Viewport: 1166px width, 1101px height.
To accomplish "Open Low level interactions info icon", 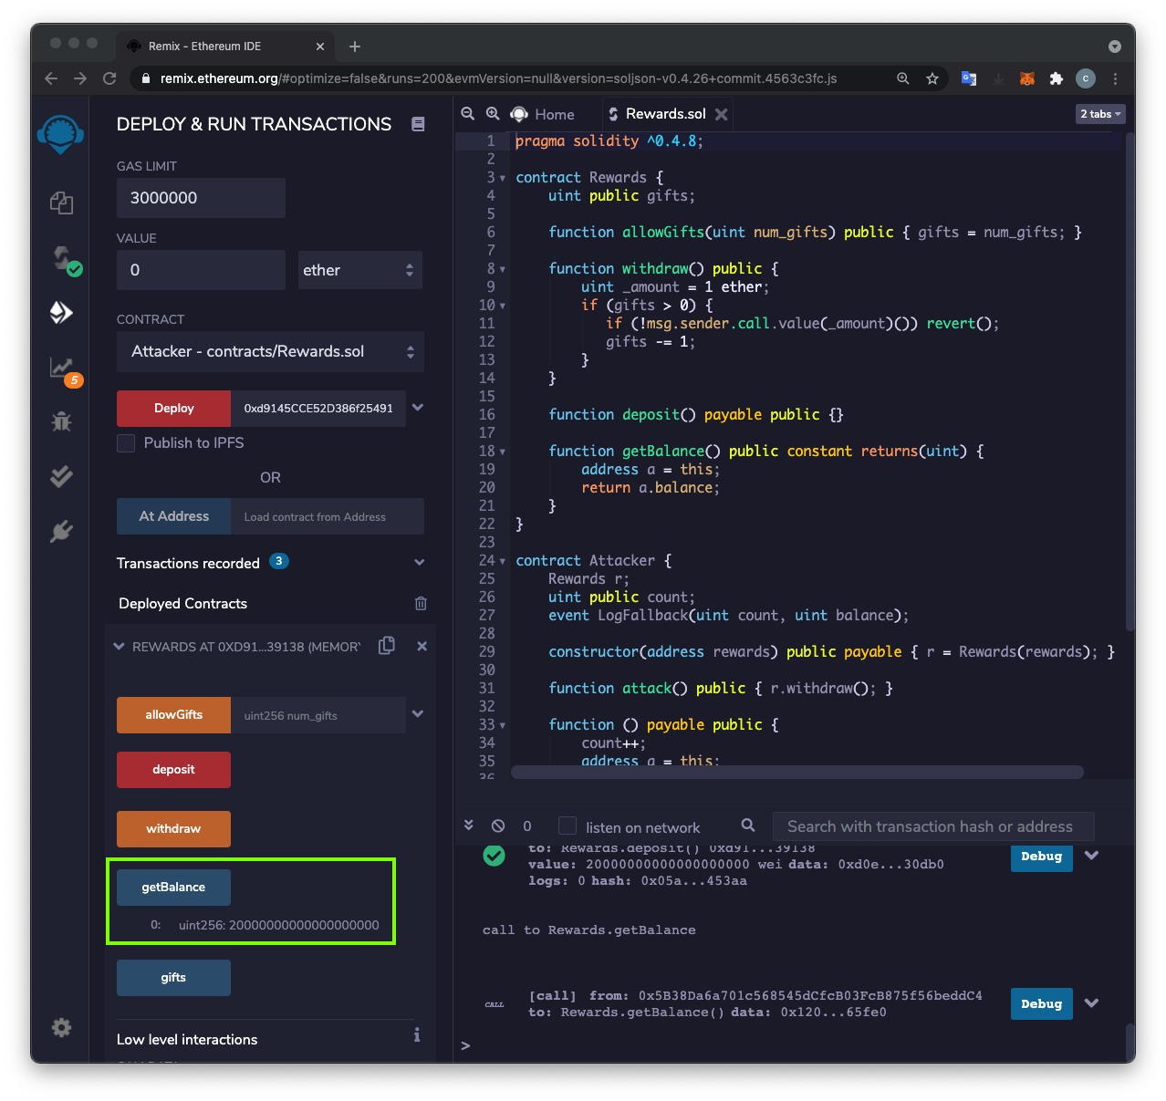I will [x=417, y=1034].
